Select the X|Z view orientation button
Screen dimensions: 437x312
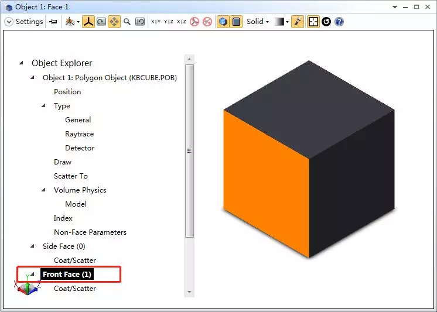coord(182,22)
